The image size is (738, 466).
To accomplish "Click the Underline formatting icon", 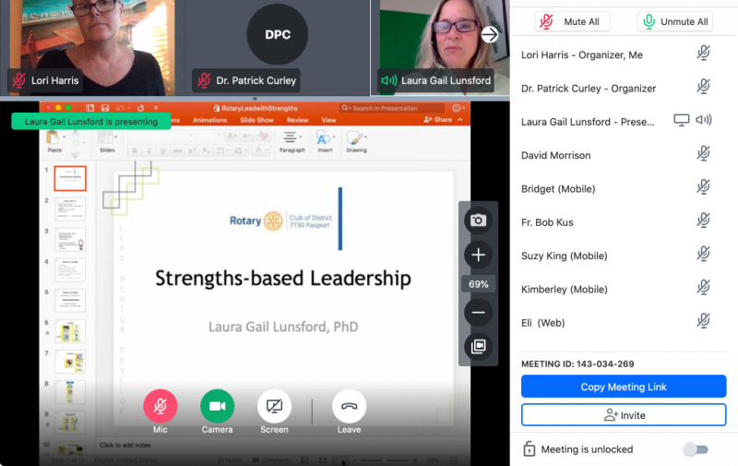I will tap(163, 150).
